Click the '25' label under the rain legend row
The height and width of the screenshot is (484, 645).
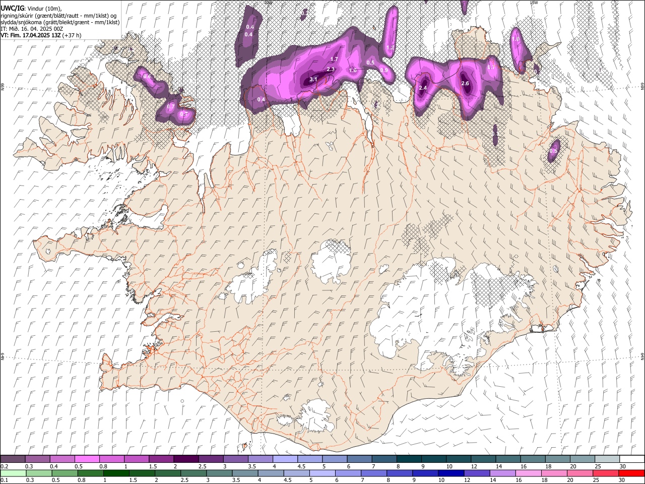pyautogui.click(x=596, y=480)
